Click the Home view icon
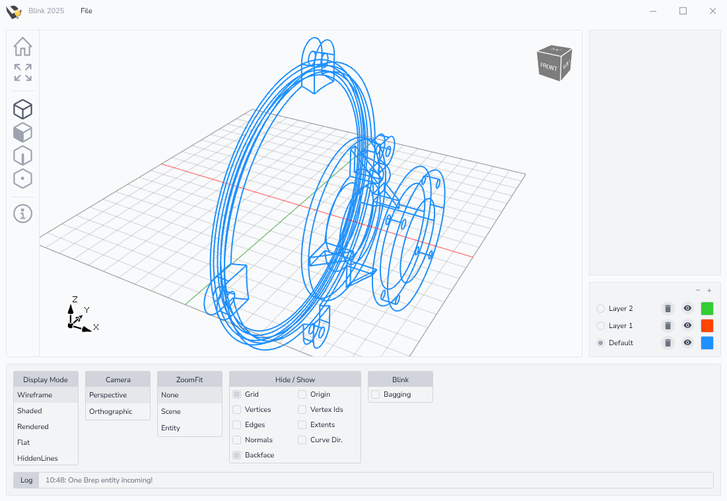Screen dimensions: 727x501 click(x=22, y=47)
